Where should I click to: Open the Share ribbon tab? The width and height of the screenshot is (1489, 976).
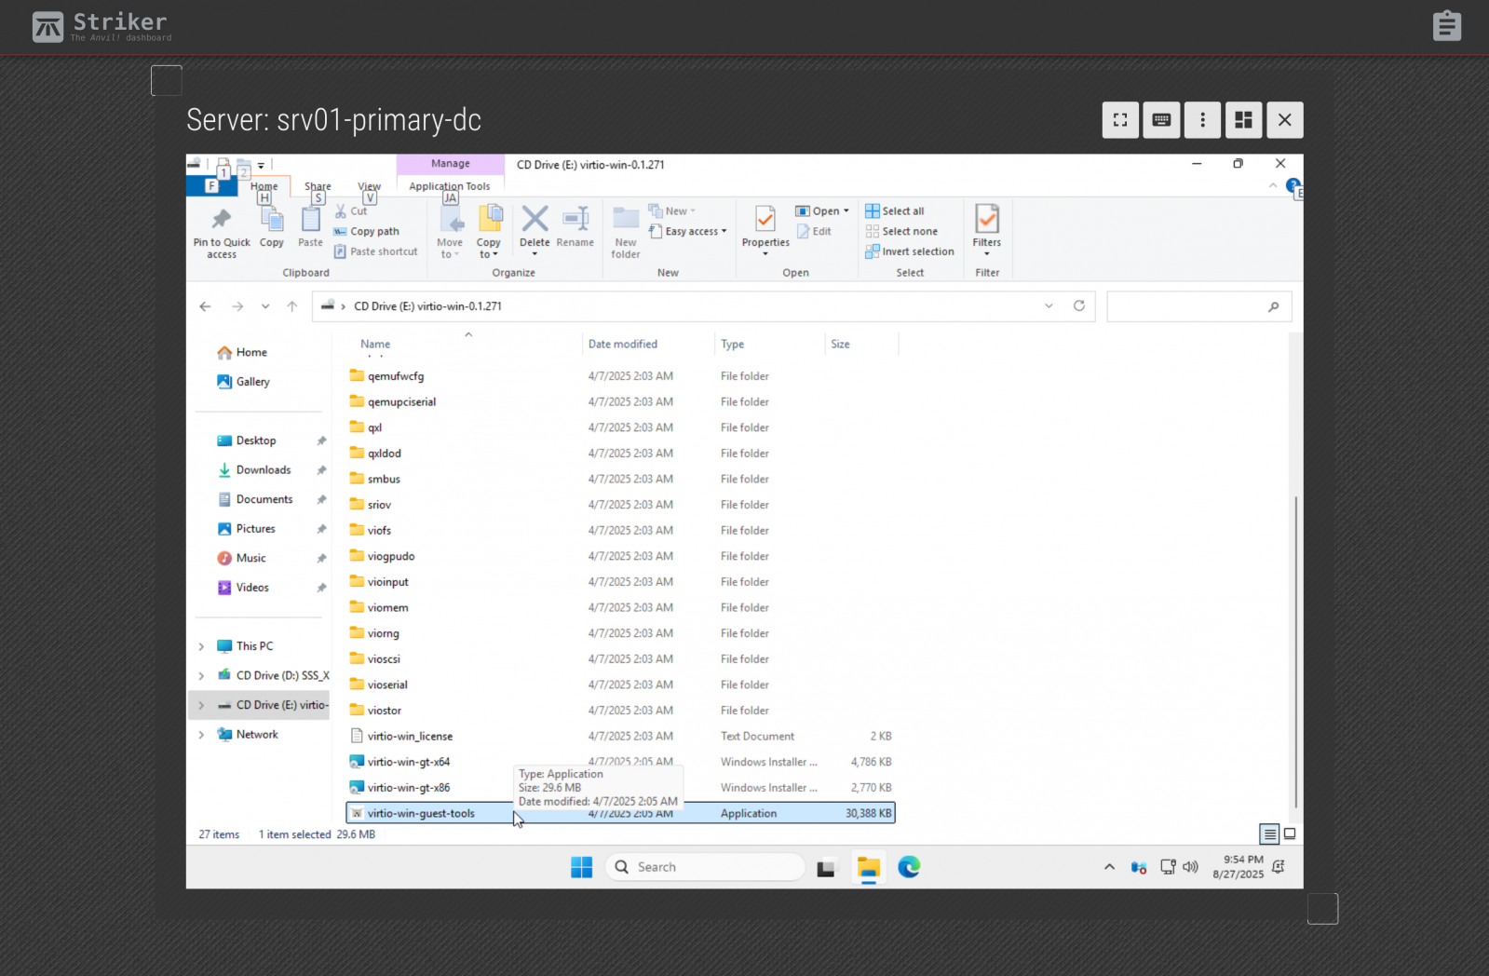point(318,186)
